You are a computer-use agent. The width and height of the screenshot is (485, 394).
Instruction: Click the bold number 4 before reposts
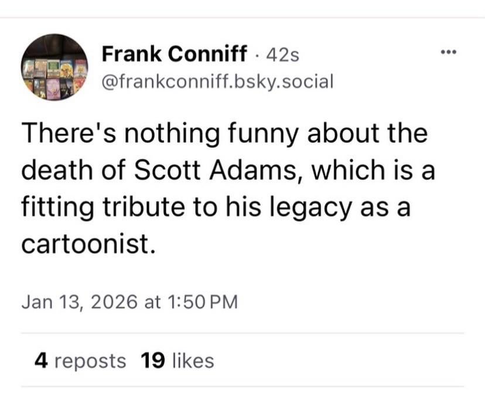point(40,361)
